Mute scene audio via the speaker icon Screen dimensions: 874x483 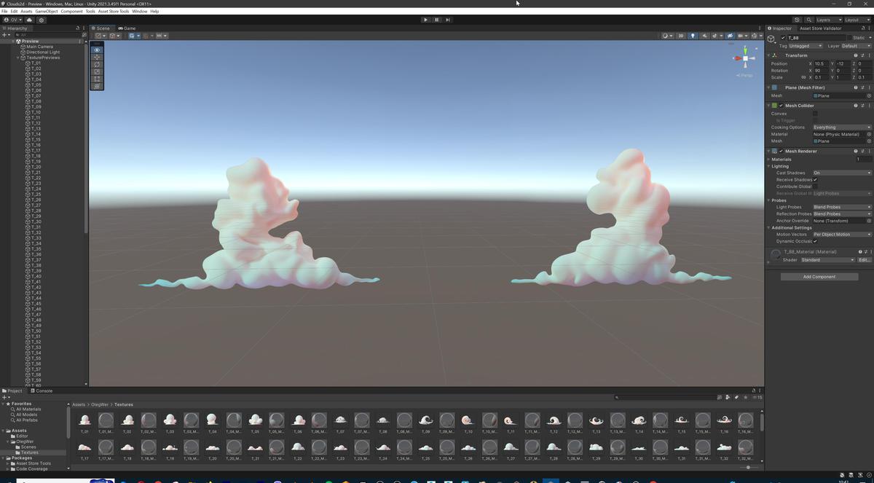705,36
